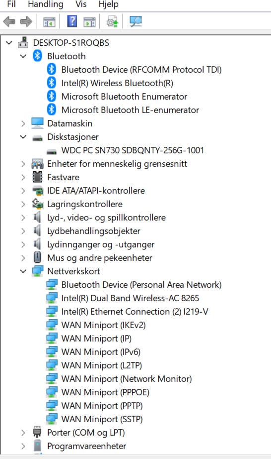This screenshot has width=271, height=459.
Task: Click the Programvareenheter icon
Action: coord(37,446)
